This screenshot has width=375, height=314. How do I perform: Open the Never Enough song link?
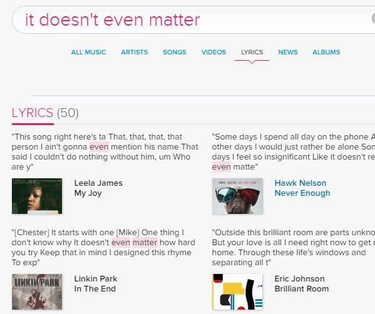(x=302, y=193)
